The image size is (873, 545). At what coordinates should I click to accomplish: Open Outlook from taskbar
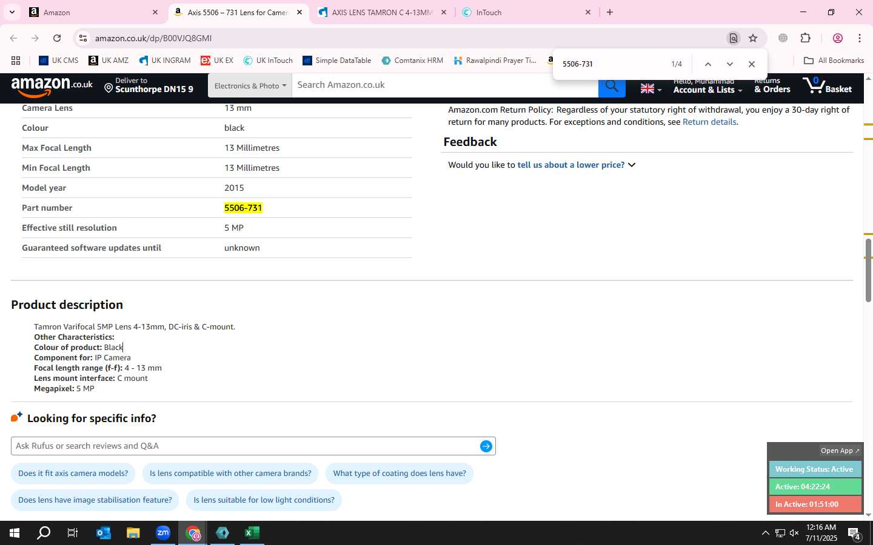coord(104,533)
